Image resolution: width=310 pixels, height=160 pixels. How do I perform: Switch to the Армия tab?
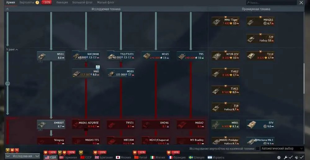pos(11,2)
